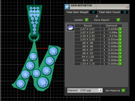
Task: Click the Total Gem Count value 25
Action: pyautogui.click(x=125, y=12)
